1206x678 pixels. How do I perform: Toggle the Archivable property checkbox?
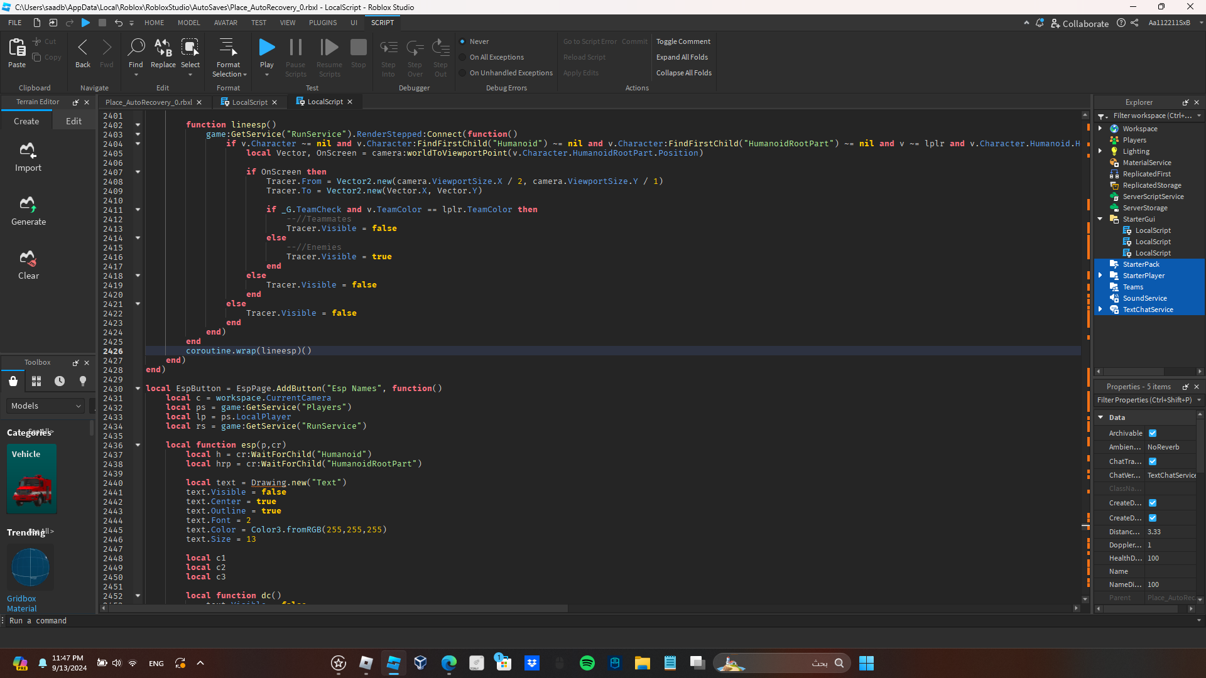click(x=1153, y=433)
